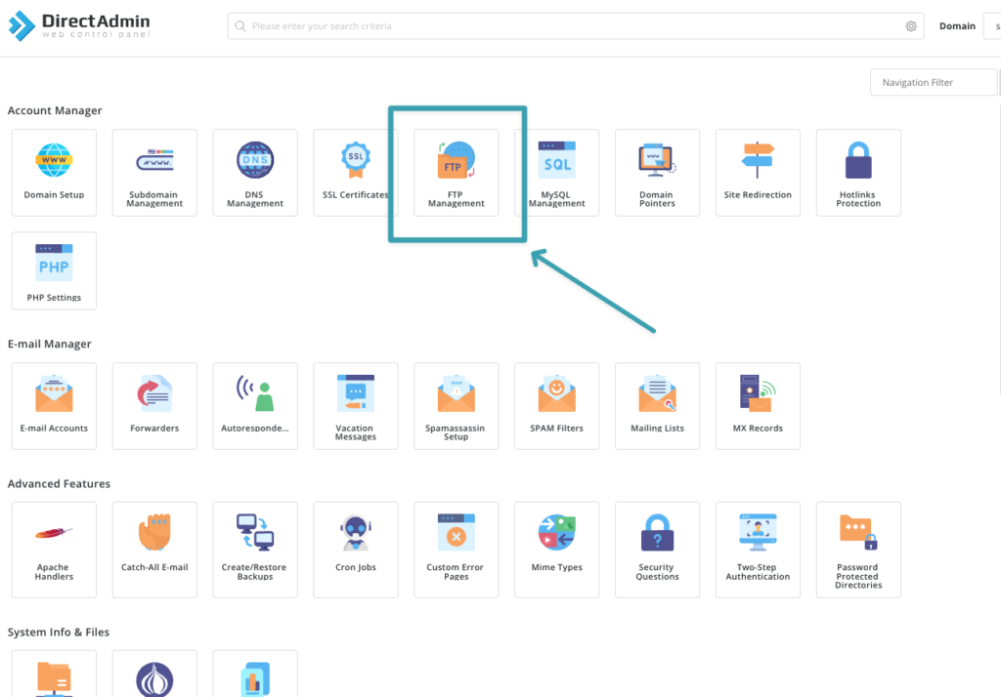Viewport: 1001px width, 697px height.
Task: Open Mailing Lists
Action: 658,406
